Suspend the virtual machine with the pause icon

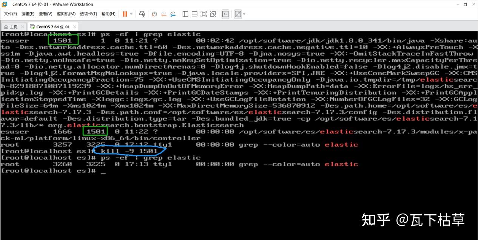click(125, 14)
